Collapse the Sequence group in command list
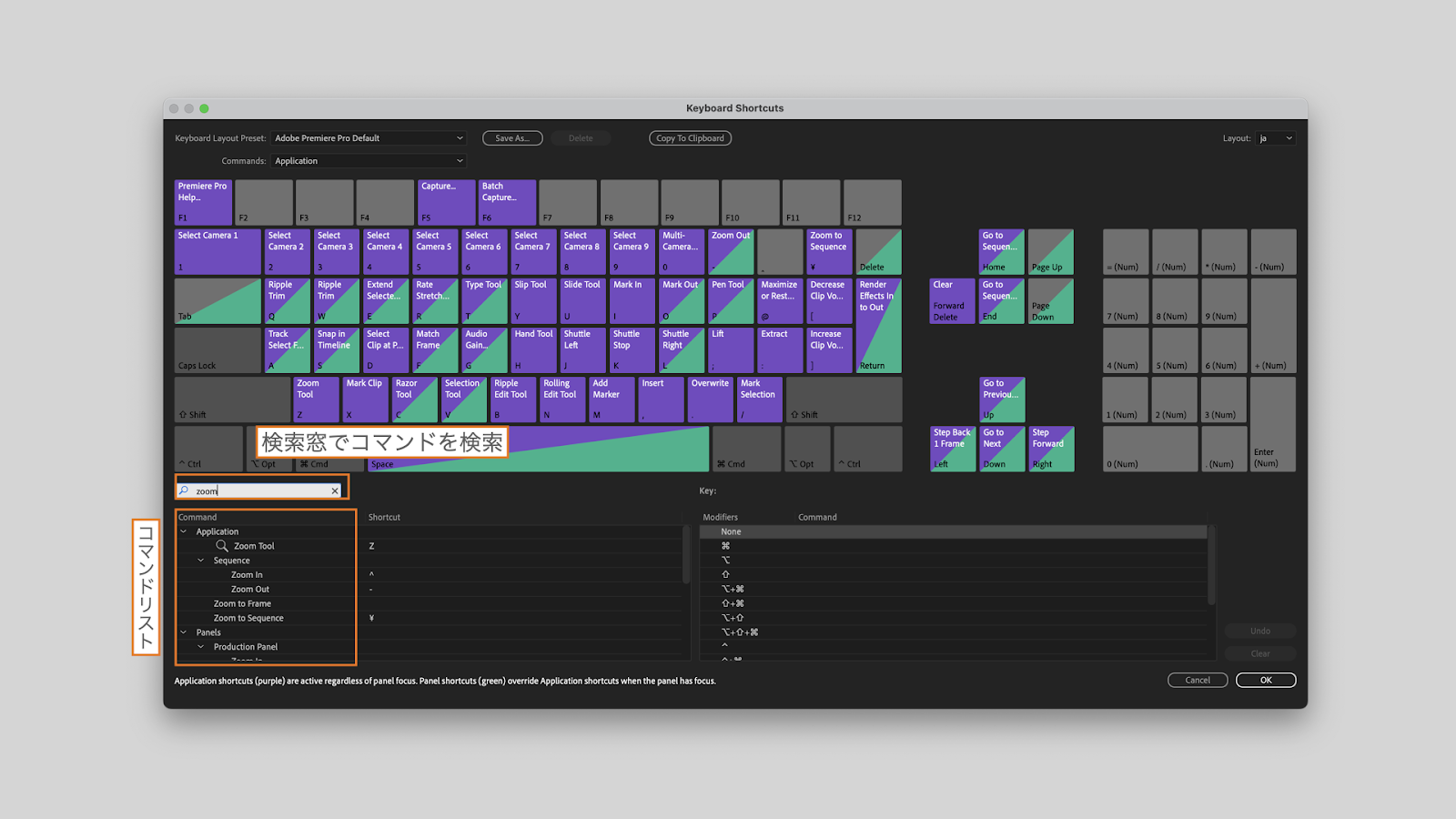 [201, 561]
